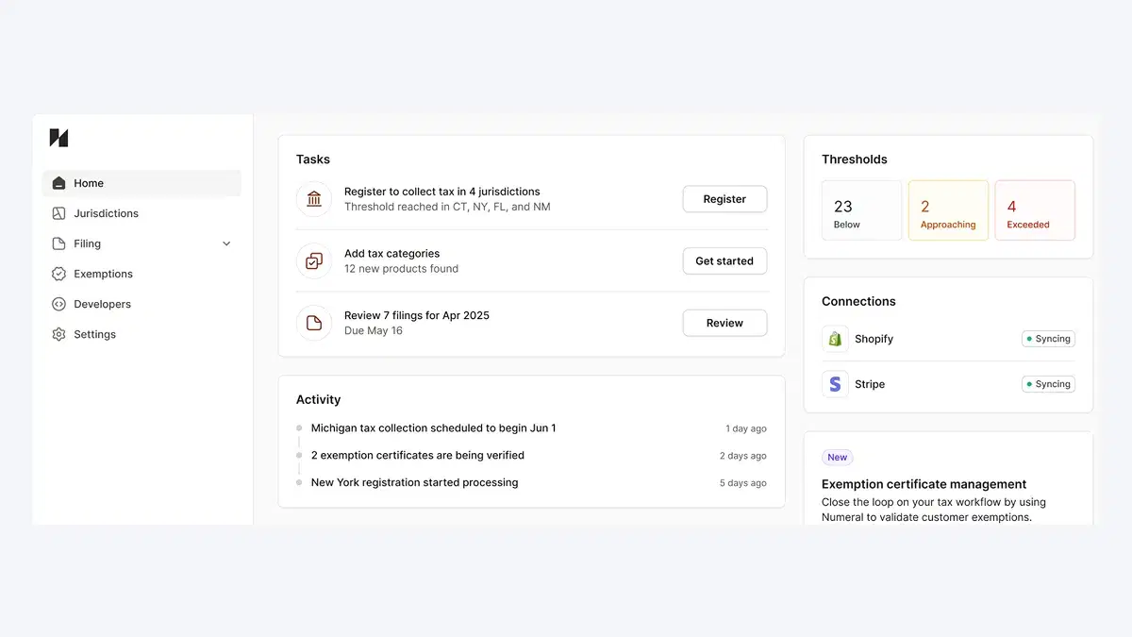Click the 'Shopify' connection name
Image resolution: width=1132 pixels, height=637 pixels.
pyautogui.click(x=874, y=339)
